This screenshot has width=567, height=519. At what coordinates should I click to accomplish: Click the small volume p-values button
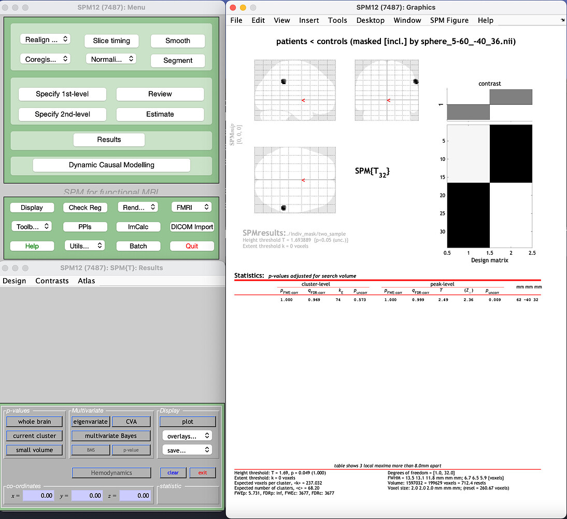click(x=34, y=450)
